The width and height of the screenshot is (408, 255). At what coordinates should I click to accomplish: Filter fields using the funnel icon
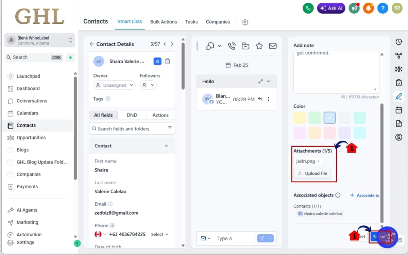coord(170,128)
